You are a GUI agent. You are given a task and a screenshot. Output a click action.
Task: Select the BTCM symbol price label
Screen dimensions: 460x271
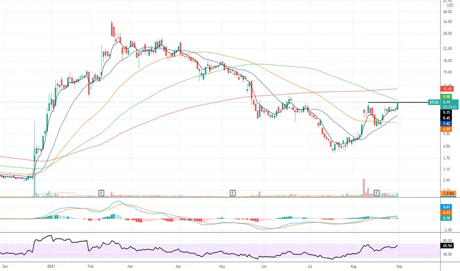pos(434,102)
